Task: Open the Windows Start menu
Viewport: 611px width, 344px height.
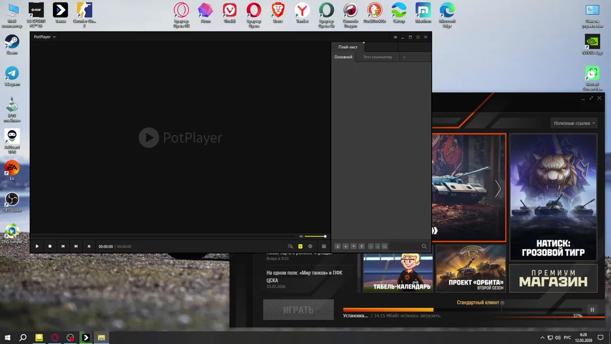Action: [8, 338]
